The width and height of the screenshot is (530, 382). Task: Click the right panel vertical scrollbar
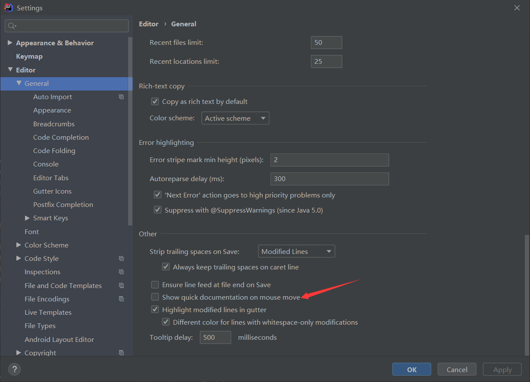tap(527, 295)
